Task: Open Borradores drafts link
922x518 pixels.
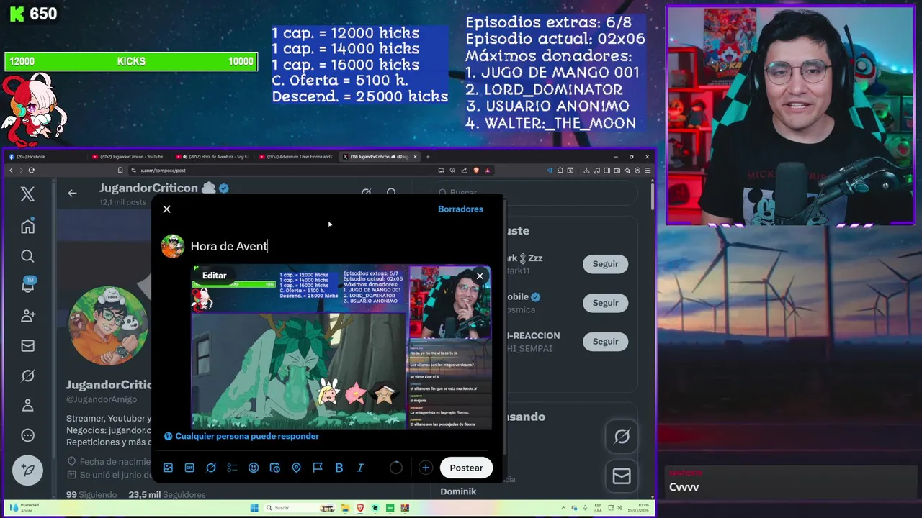Action: click(460, 209)
